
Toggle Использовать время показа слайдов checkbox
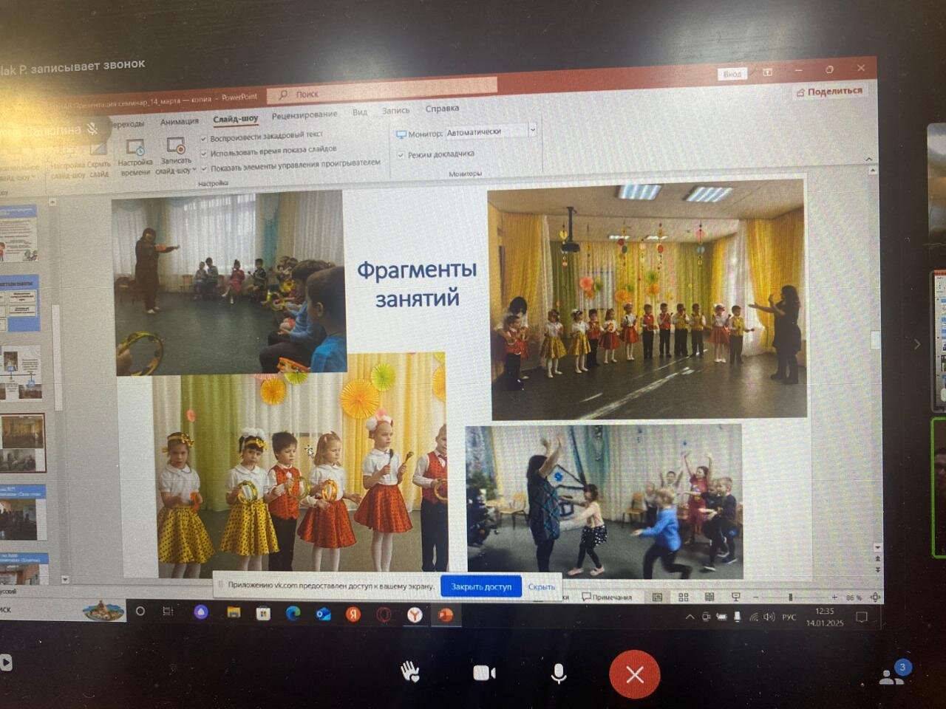[x=204, y=153]
